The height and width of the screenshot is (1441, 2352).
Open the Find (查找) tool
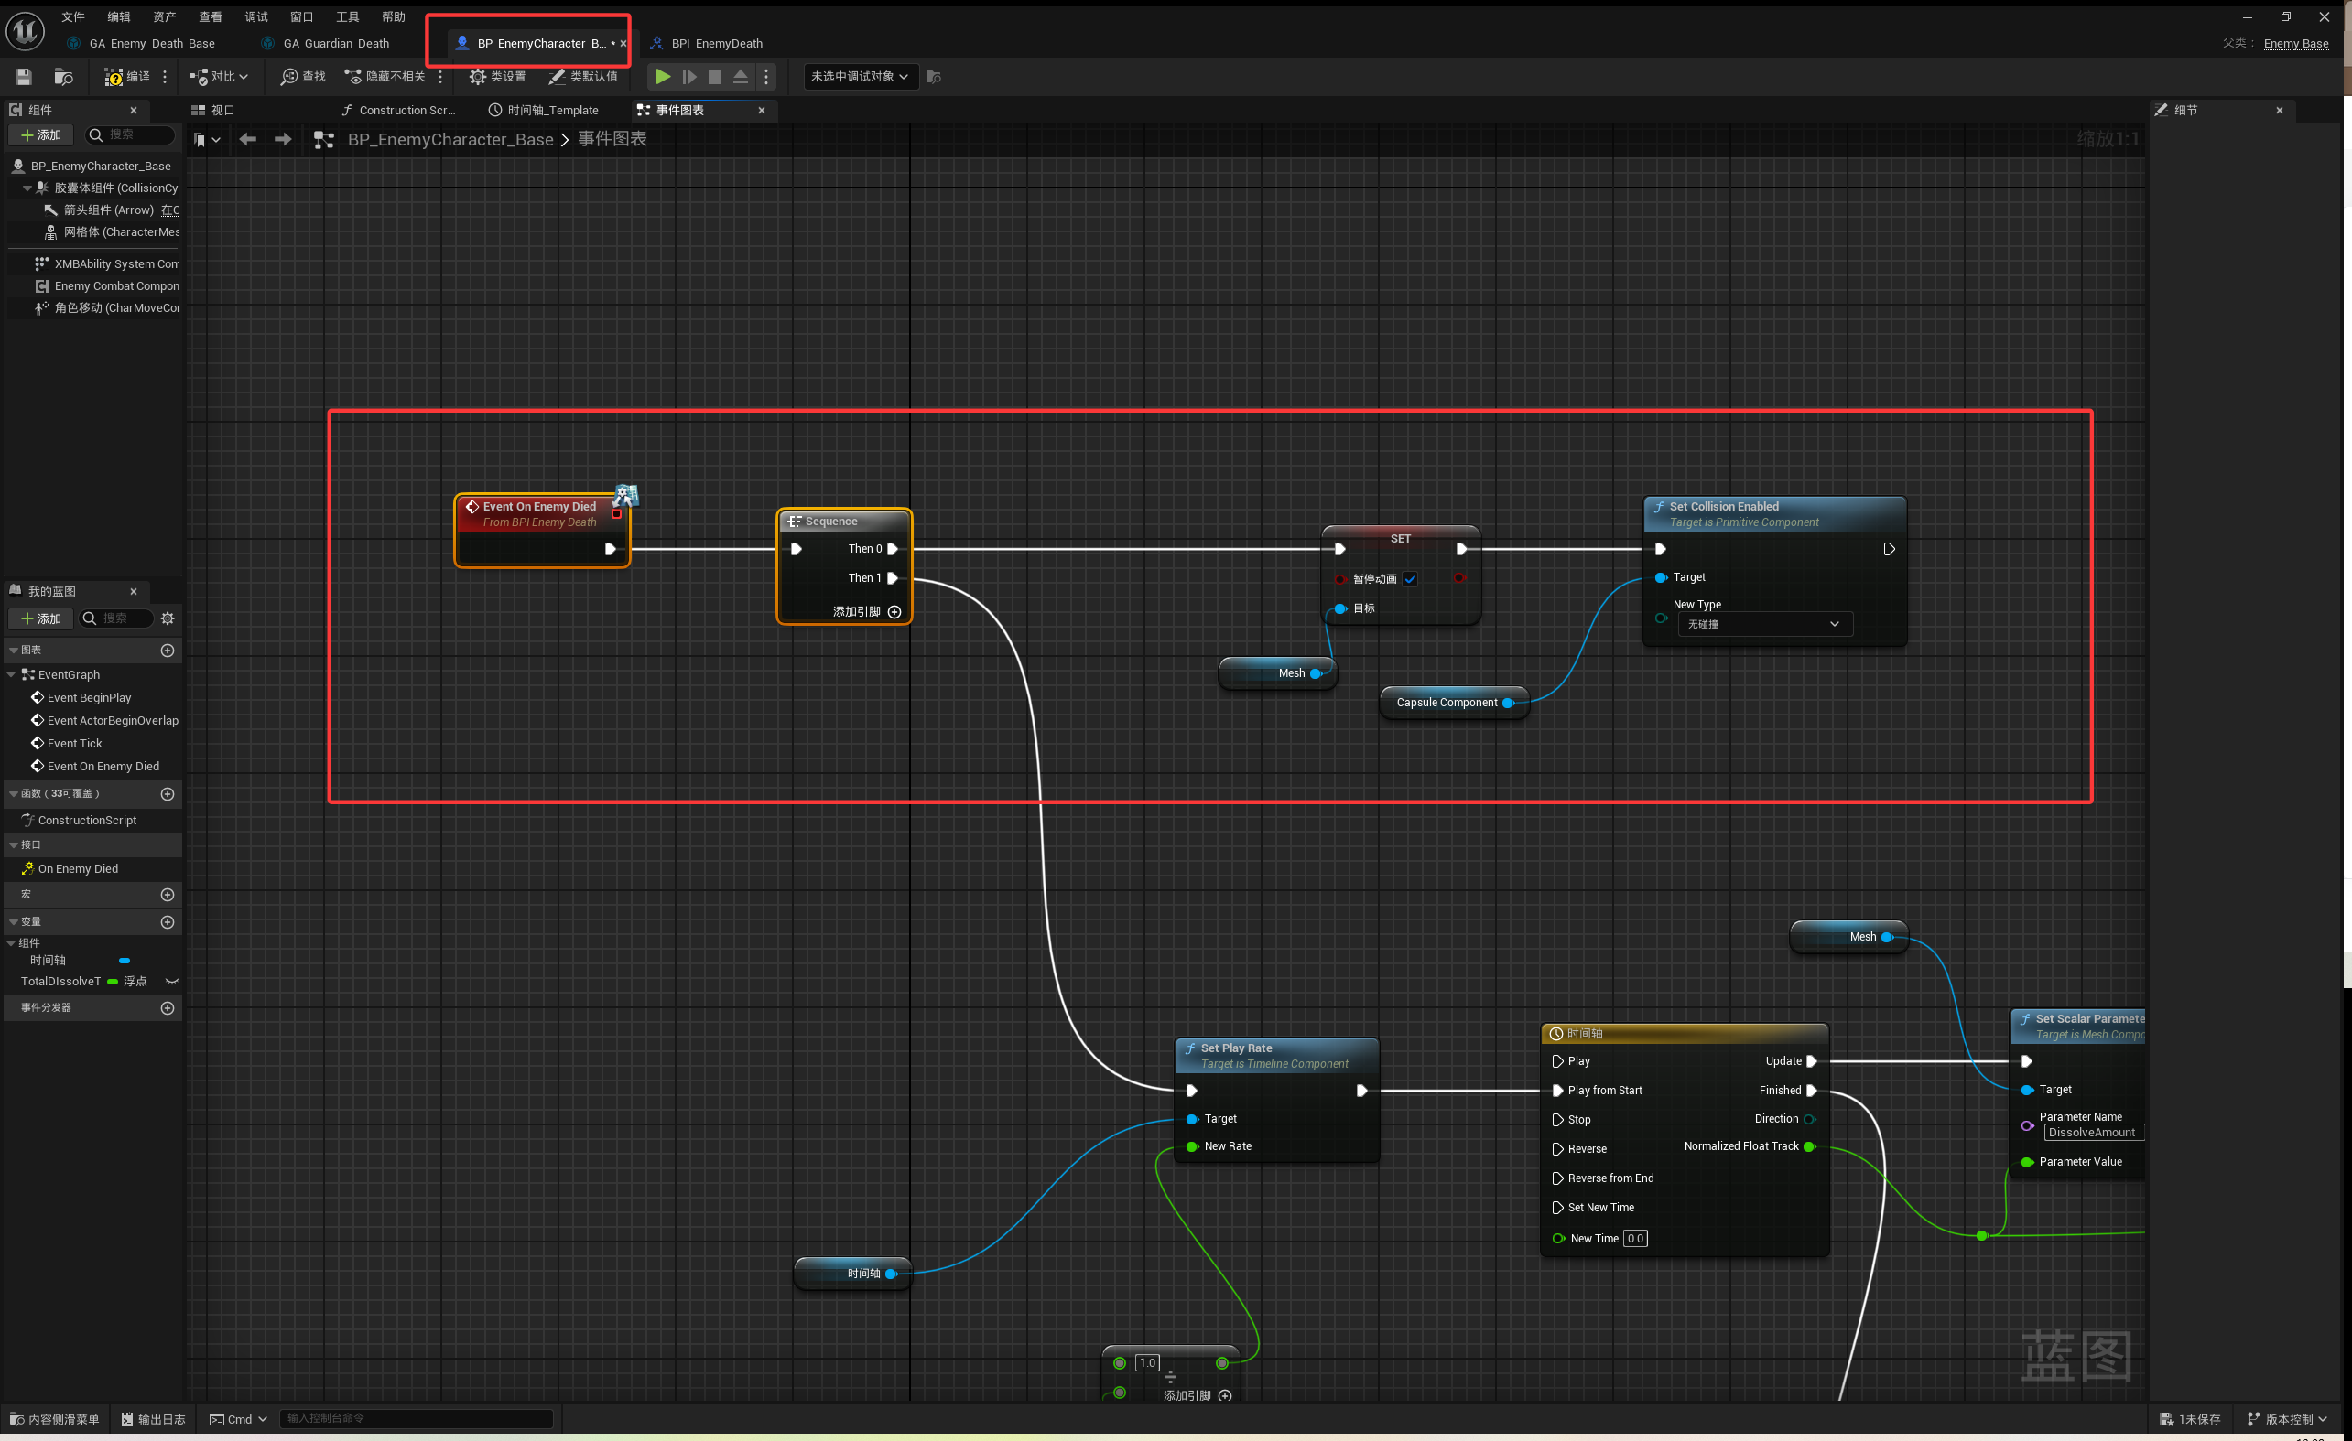(x=303, y=76)
